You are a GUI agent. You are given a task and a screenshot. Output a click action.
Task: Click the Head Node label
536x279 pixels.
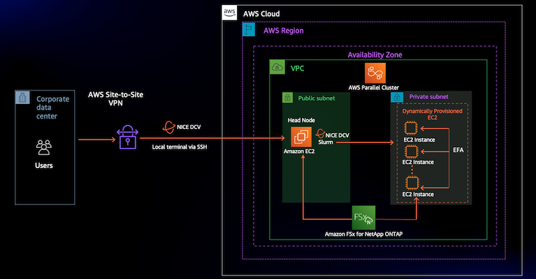pos(301,121)
